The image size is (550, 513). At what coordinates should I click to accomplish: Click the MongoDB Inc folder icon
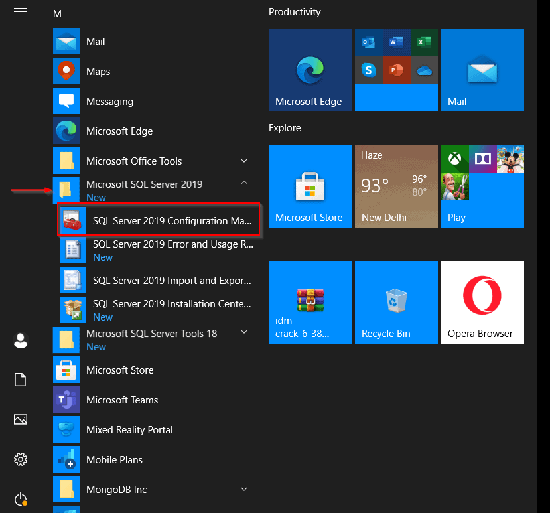tap(66, 489)
